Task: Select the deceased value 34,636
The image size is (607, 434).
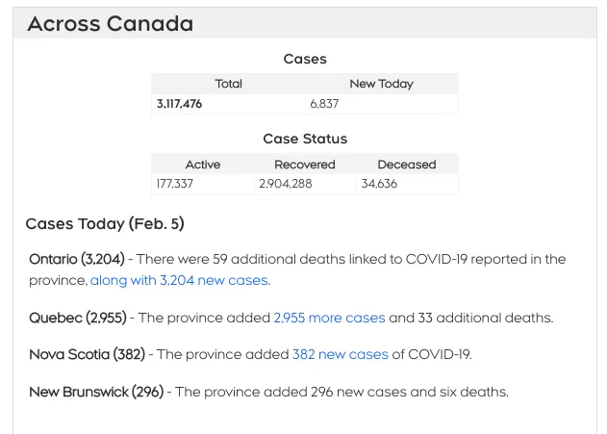Action: point(379,184)
